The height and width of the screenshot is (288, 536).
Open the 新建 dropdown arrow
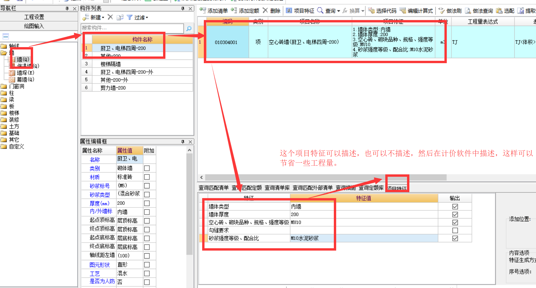pos(103,18)
